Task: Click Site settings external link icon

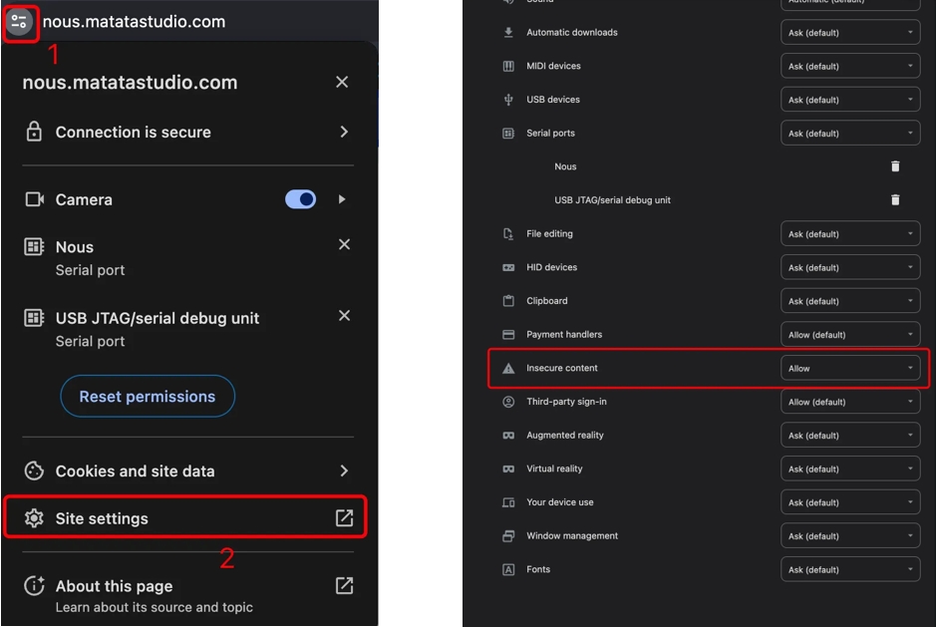Action: [x=345, y=517]
